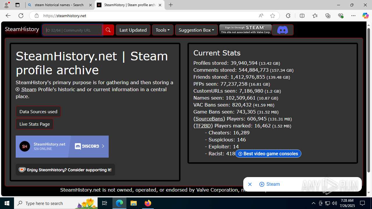Expand the Tools dropdown
372x209 pixels.
pyautogui.click(x=163, y=30)
